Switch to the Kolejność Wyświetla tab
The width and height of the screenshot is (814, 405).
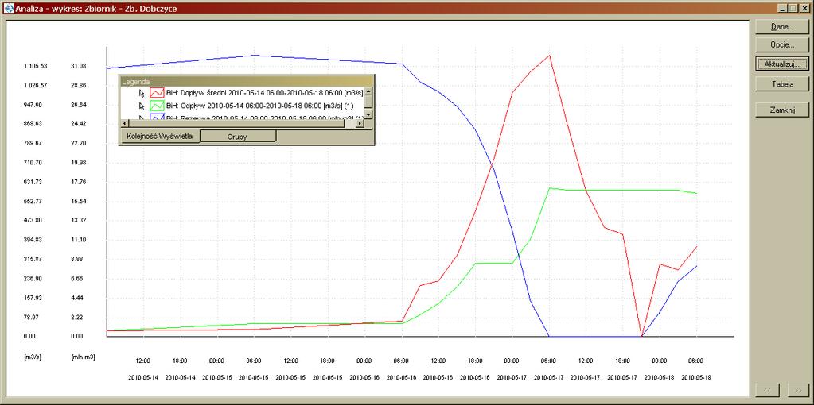[x=160, y=137]
